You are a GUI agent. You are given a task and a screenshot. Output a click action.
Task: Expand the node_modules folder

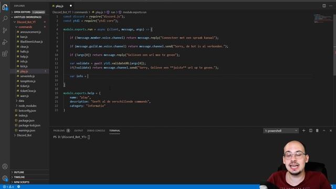pyautogui.click(x=27, y=106)
